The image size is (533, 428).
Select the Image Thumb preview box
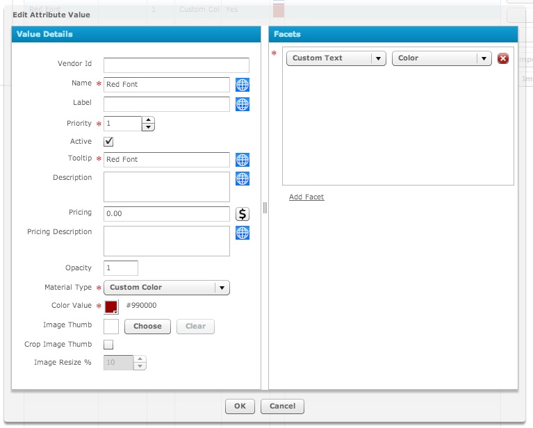(x=111, y=327)
